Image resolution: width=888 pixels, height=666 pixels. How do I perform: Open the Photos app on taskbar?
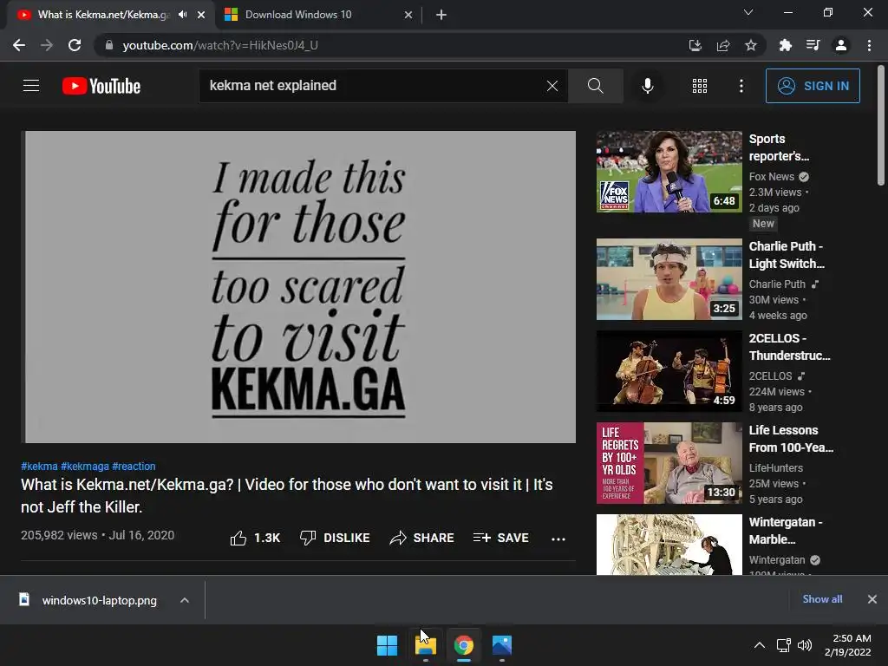pyautogui.click(x=502, y=645)
